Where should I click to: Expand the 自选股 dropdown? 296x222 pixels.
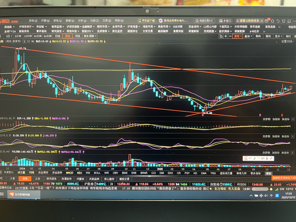(10, 27)
